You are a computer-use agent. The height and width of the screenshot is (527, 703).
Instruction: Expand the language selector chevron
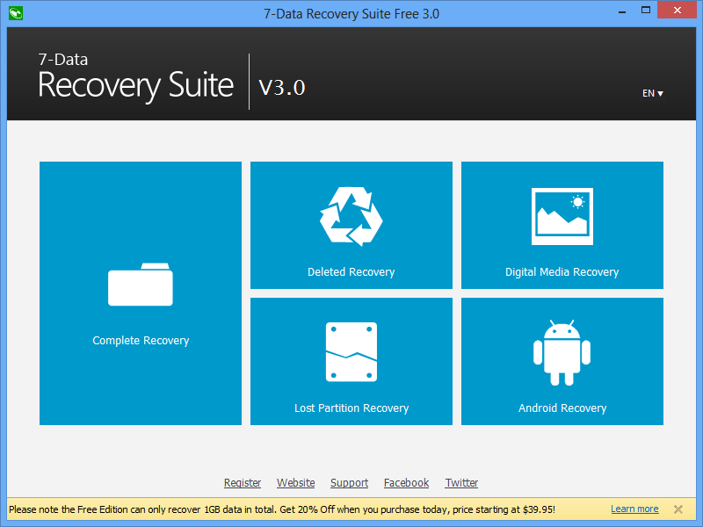point(659,93)
